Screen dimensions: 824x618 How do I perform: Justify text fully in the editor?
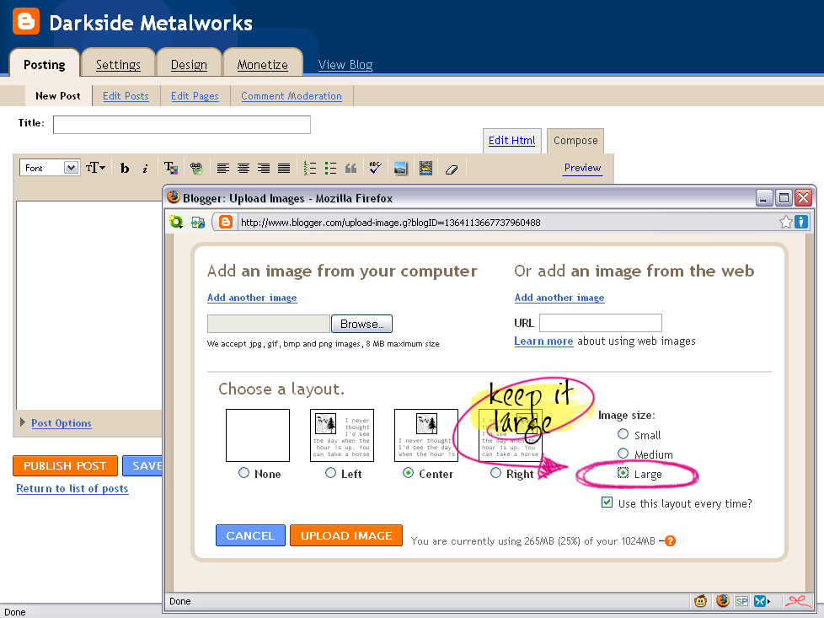(284, 169)
